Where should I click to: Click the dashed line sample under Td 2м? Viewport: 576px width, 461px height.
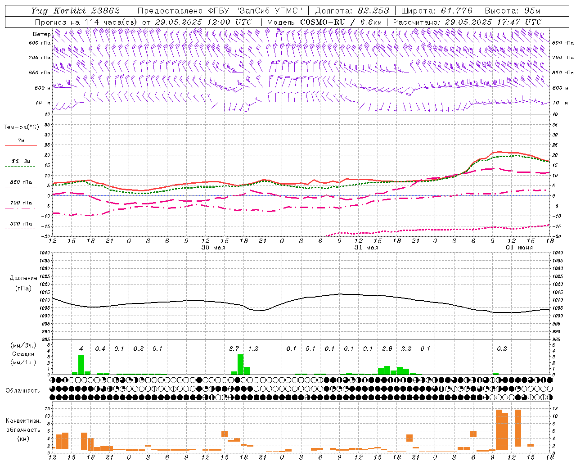[x=20, y=167]
